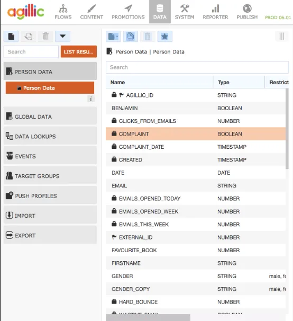Click the new document icon in left toolbar
The image size is (293, 321).
point(11,37)
